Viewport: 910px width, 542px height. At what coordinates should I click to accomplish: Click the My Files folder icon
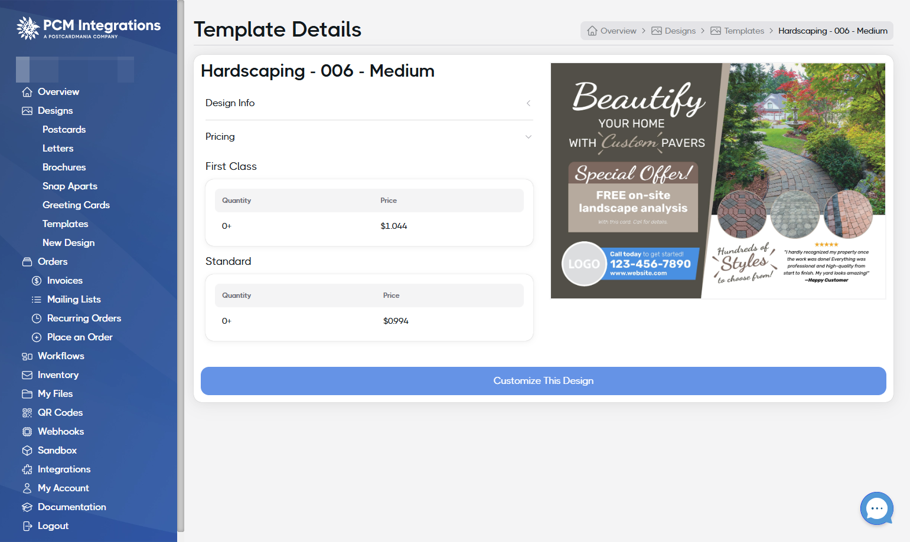[x=27, y=394]
